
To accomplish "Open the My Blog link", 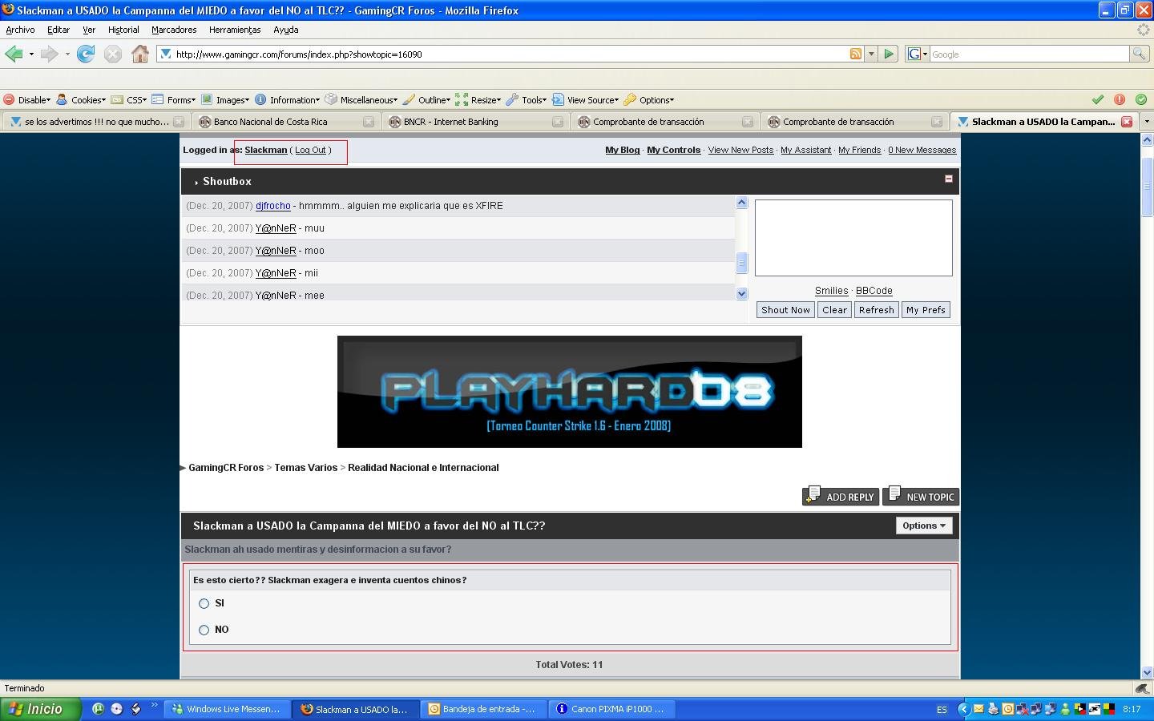I will point(623,150).
